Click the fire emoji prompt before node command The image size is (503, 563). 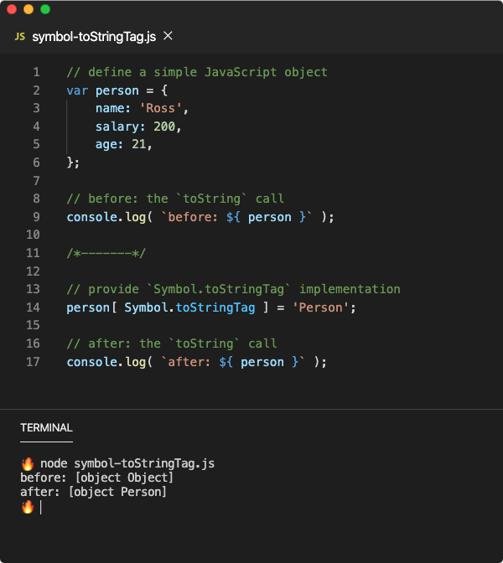click(28, 463)
